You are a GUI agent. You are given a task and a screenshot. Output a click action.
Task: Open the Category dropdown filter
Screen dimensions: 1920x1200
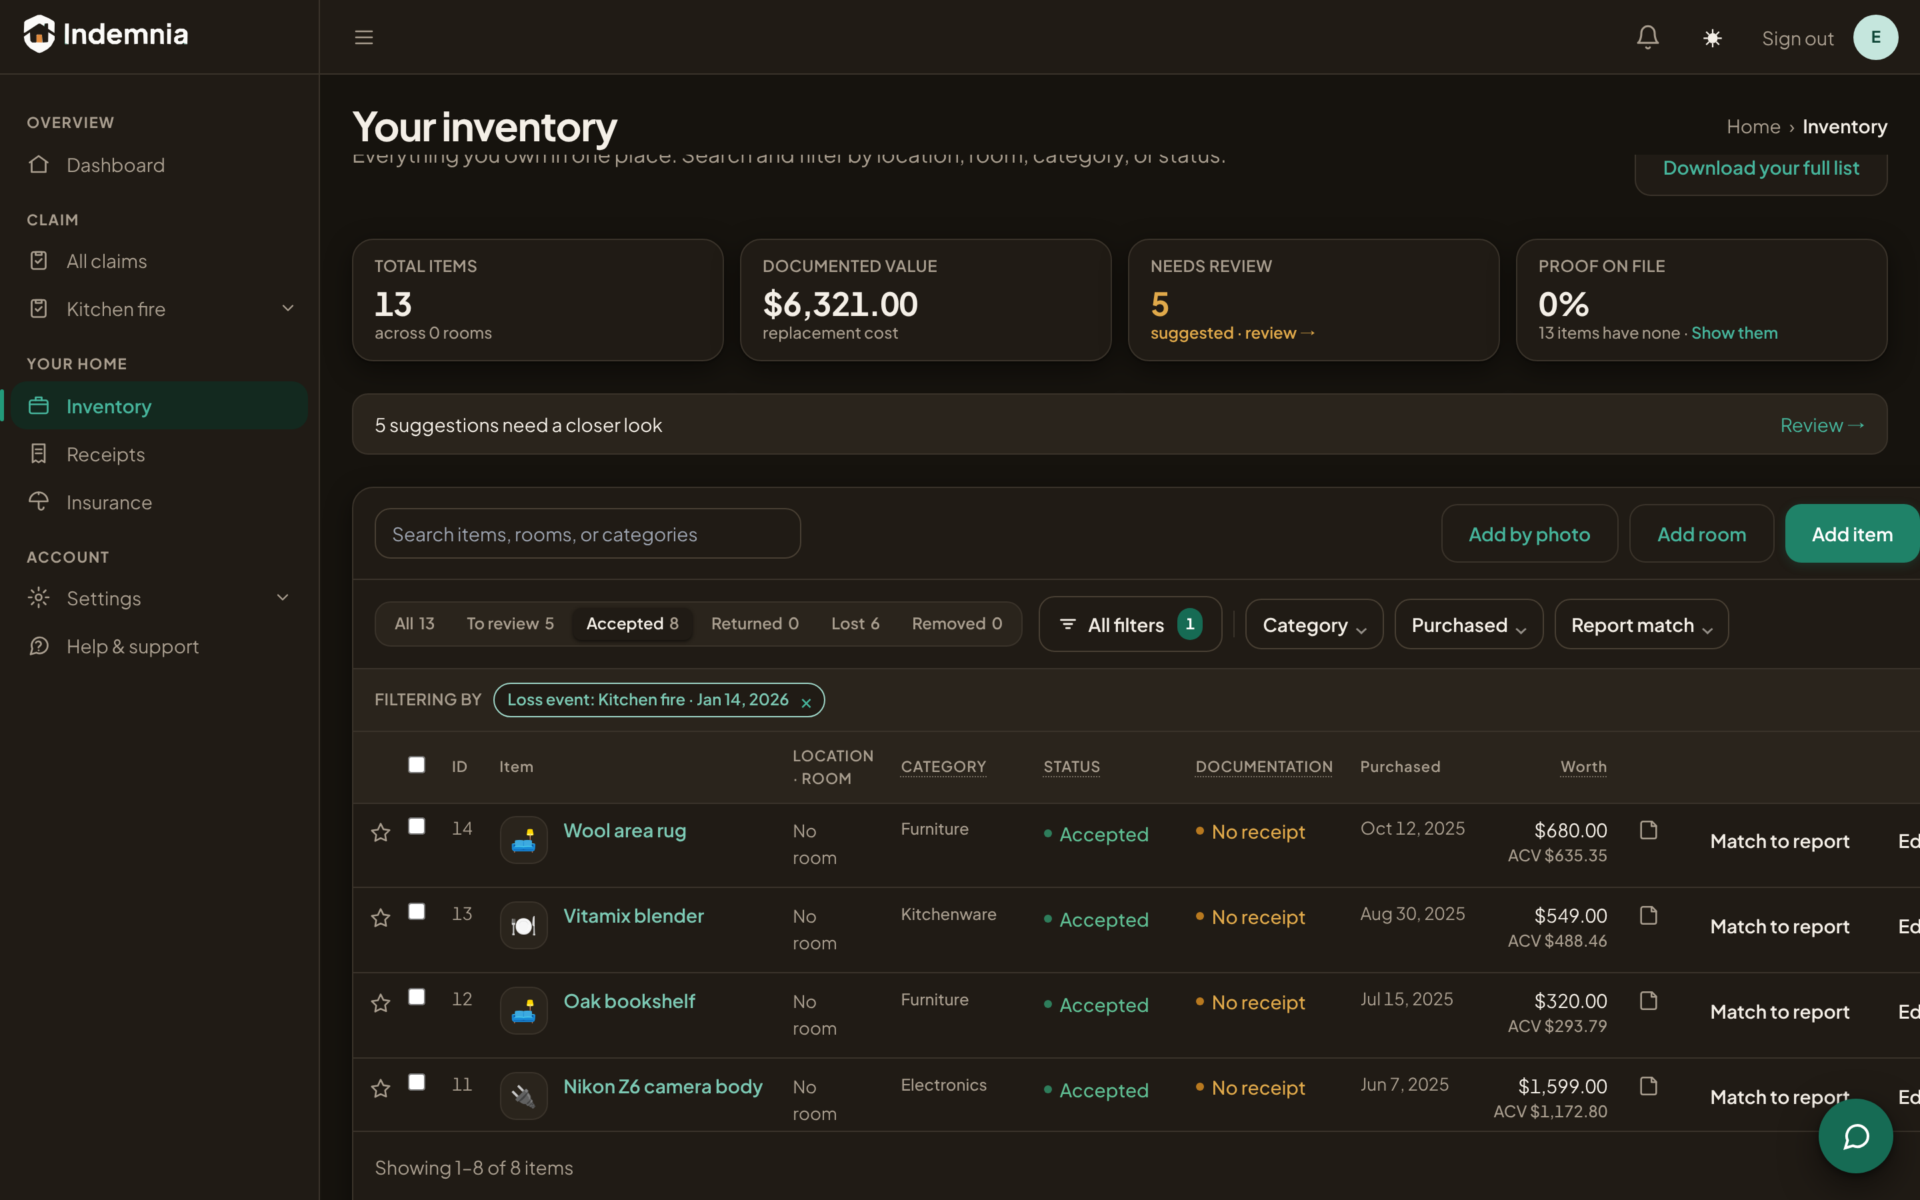point(1314,625)
